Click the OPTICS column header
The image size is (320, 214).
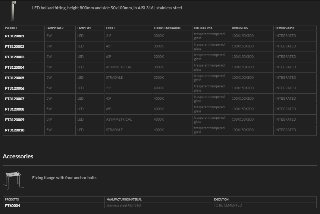pyautogui.click(x=111, y=28)
